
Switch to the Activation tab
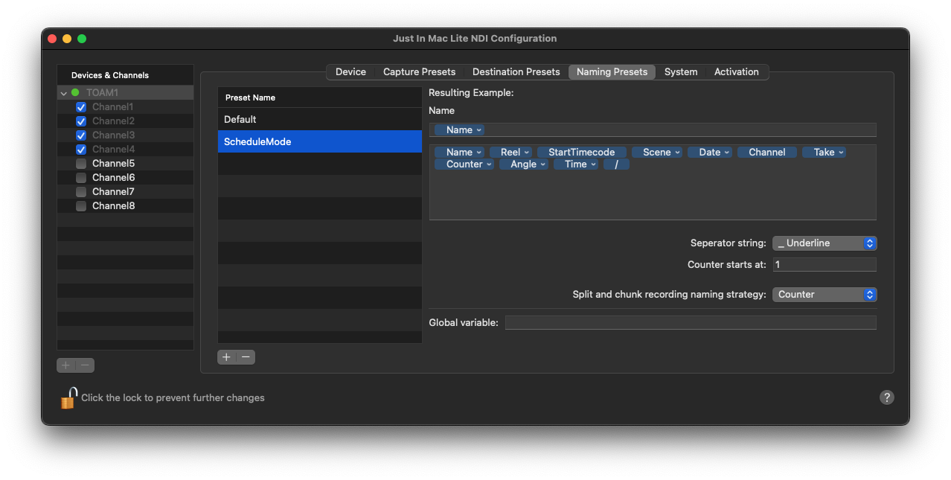737,72
